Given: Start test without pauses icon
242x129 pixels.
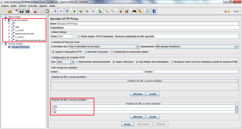Looking at the screenshot, I should pyautogui.click(x=81, y=11).
